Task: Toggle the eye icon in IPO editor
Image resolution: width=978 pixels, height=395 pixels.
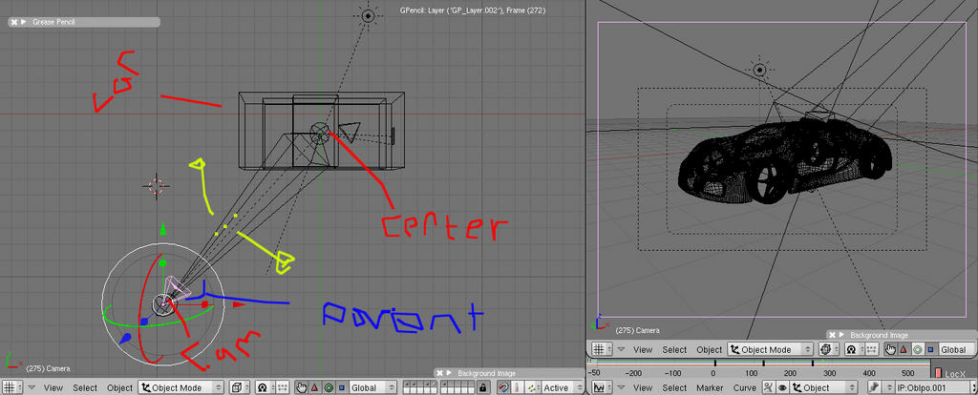Action: click(783, 388)
